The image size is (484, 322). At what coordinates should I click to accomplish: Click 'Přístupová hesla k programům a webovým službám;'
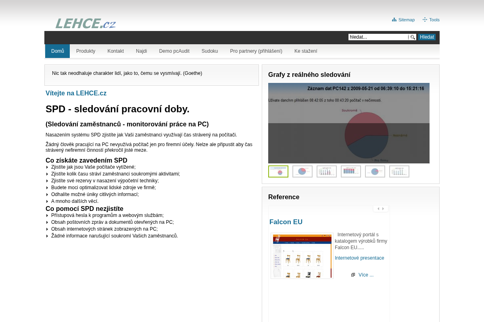pos(107,215)
